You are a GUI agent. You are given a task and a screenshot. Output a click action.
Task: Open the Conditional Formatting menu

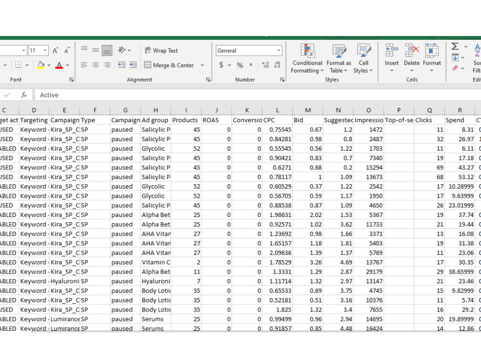tap(307, 59)
